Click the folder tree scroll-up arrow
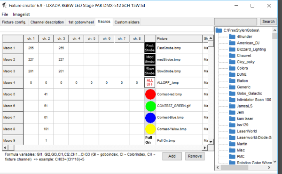Image resolution: width=282 pixels, height=174 pixels. (274, 30)
